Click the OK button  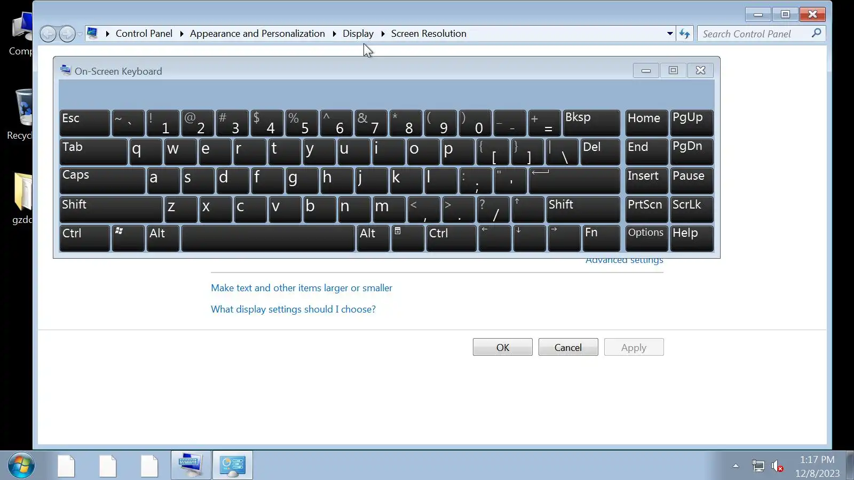(x=503, y=347)
